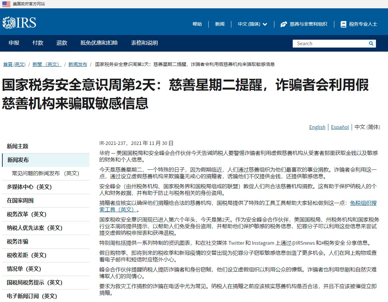388x302 pixels.
Task: Click into the Search input field
Action: pos(330,44)
